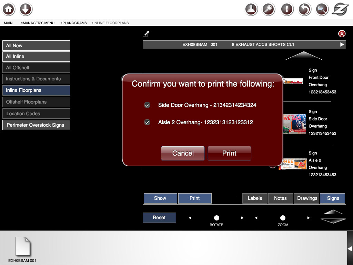Open the user profile icon
This screenshot has width=353, height=265.
(x=251, y=9)
